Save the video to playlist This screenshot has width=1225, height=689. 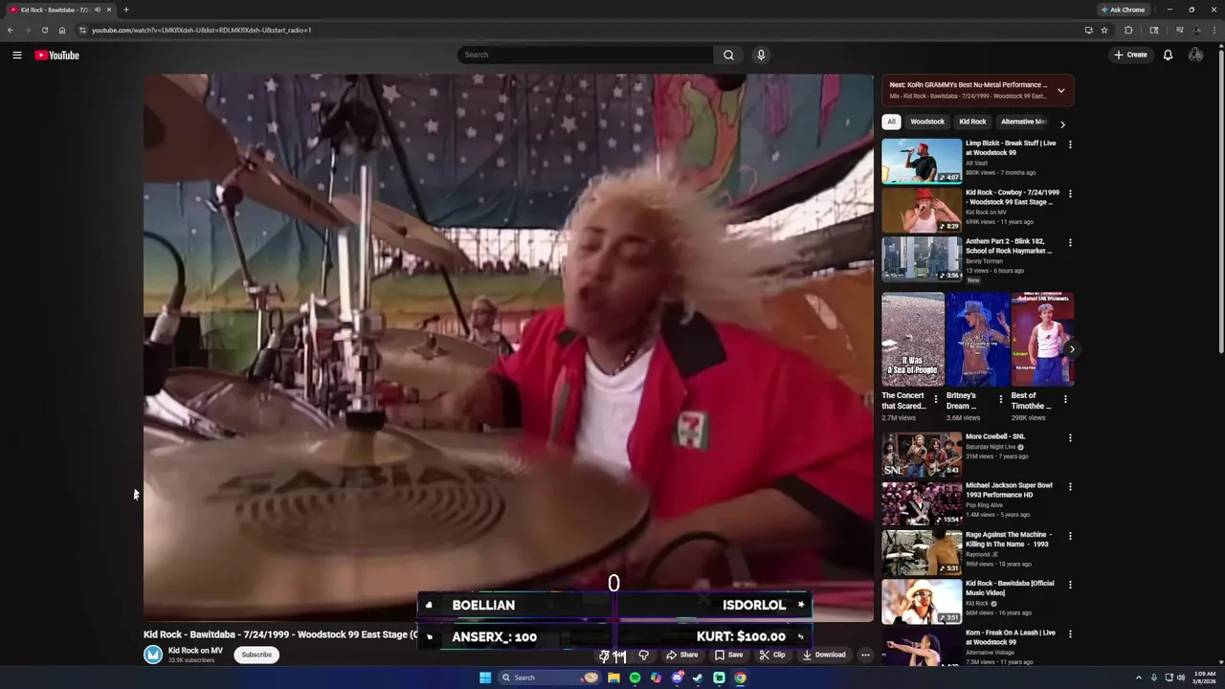click(x=727, y=656)
